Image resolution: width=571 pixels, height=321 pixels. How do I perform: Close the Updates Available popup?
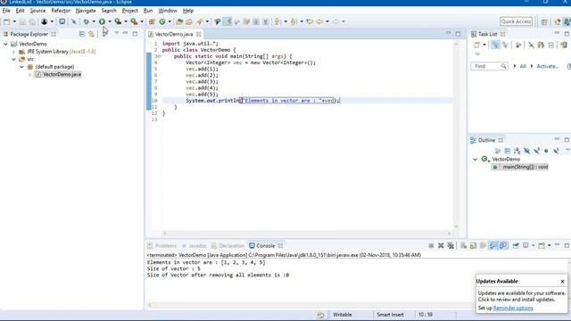[562, 282]
